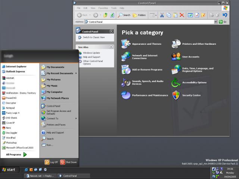Screen dimensions: 239x179
Task: Expand My Recent Documents submenu arrow
Action: [76, 73]
